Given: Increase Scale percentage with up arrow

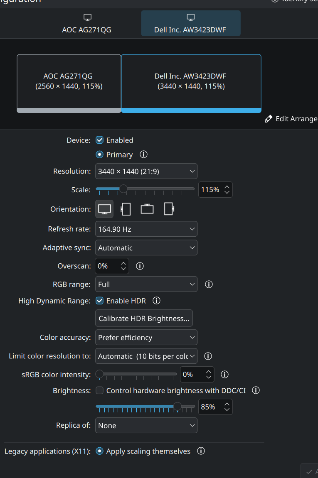Looking at the screenshot, I should point(227,187).
